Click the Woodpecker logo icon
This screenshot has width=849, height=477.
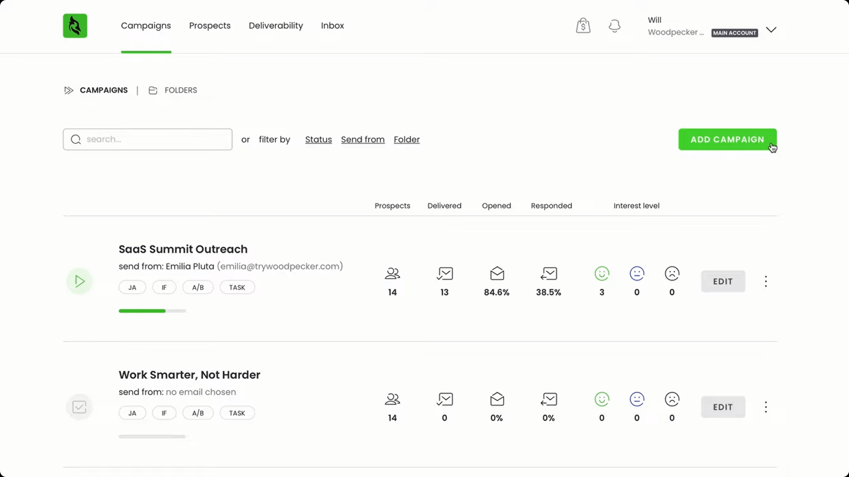click(x=75, y=26)
